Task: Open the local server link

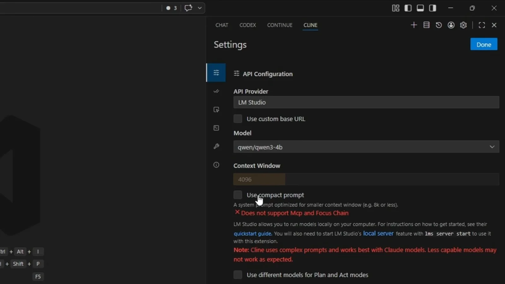Action: (x=378, y=234)
